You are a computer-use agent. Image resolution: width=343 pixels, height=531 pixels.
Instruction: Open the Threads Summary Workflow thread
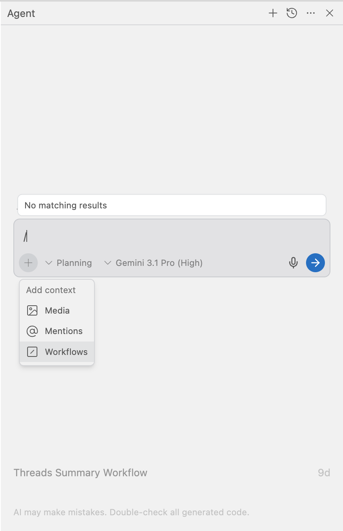(x=81, y=473)
